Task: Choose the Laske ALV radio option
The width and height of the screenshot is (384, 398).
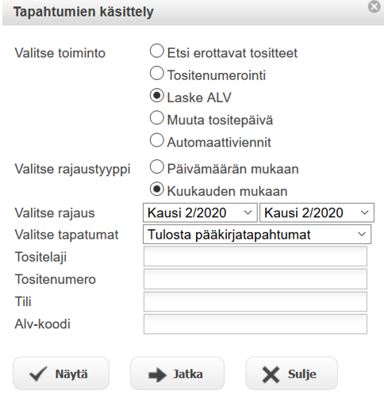Action: click(157, 95)
